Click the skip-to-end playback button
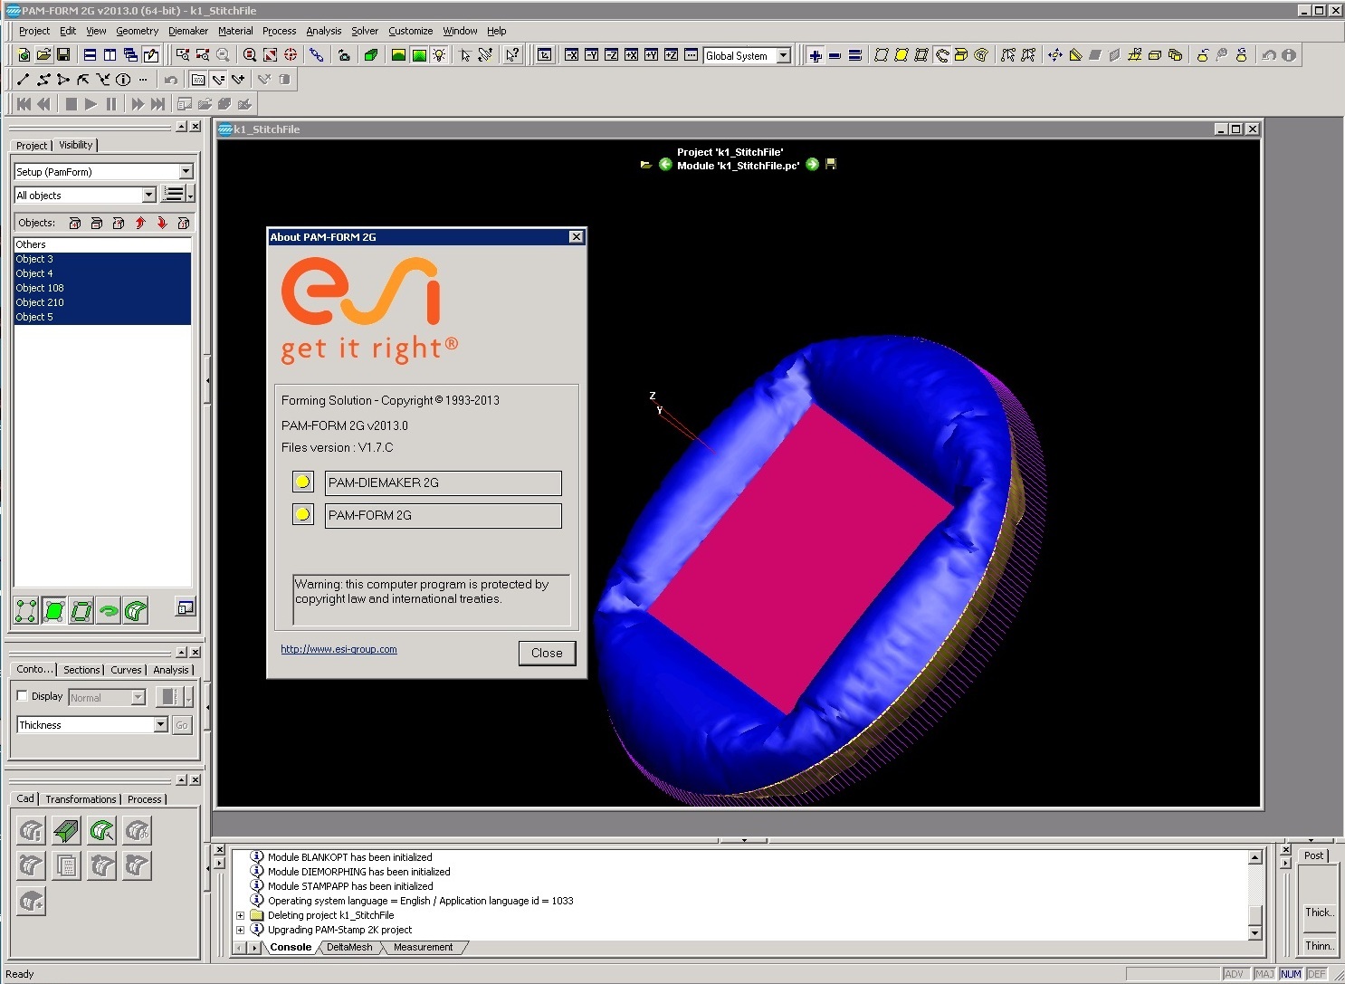The image size is (1345, 984). coord(158,104)
